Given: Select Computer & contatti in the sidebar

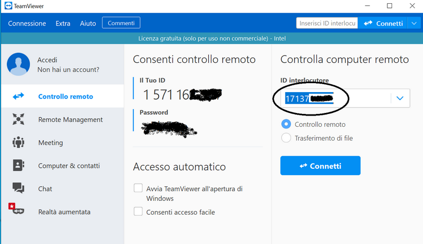Looking at the screenshot, I should pos(62,166).
